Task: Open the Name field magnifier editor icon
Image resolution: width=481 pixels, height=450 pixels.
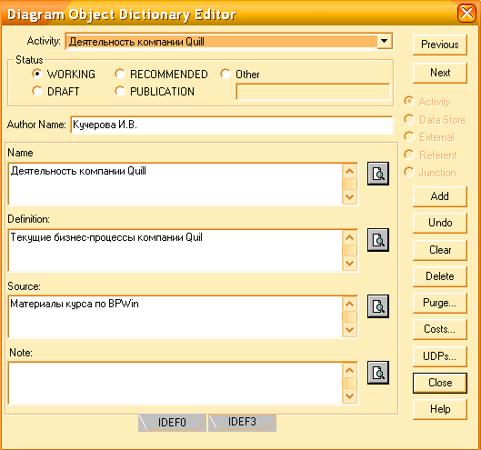Action: click(x=378, y=174)
